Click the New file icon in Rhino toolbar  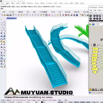pyautogui.click(x=2, y=15)
